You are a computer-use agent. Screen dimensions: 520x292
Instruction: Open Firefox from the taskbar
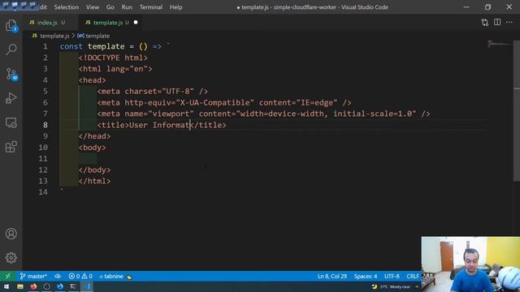(x=33, y=286)
